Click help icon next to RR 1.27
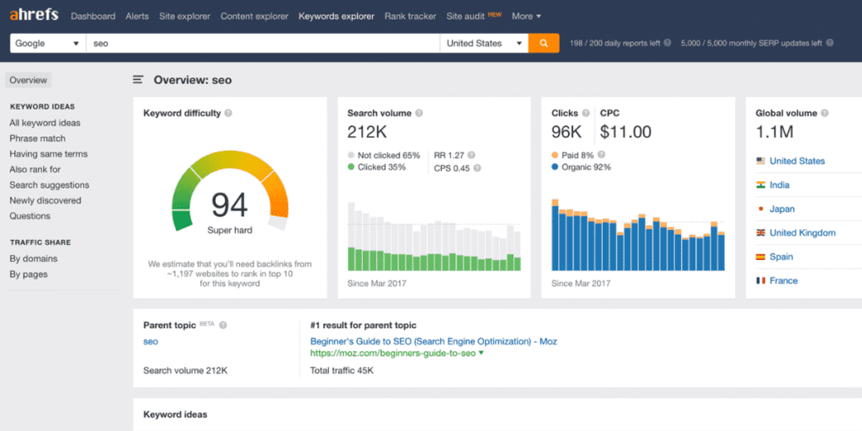This screenshot has width=862, height=431. (x=471, y=155)
